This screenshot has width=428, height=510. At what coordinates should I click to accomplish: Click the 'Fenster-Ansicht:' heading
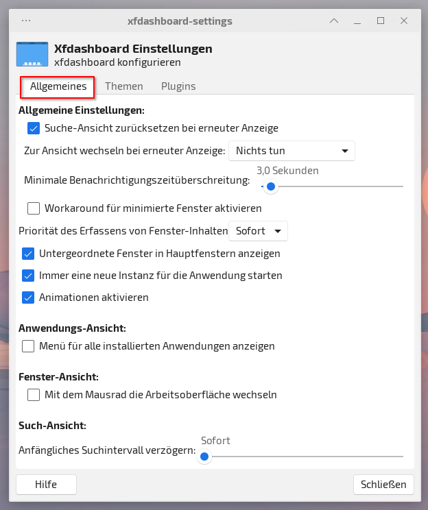58,376
